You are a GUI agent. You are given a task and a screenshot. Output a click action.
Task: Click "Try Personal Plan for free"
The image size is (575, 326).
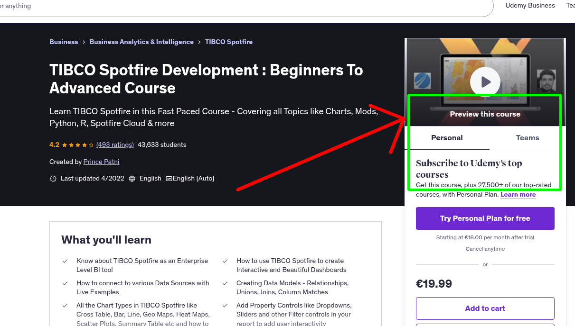pyautogui.click(x=485, y=218)
